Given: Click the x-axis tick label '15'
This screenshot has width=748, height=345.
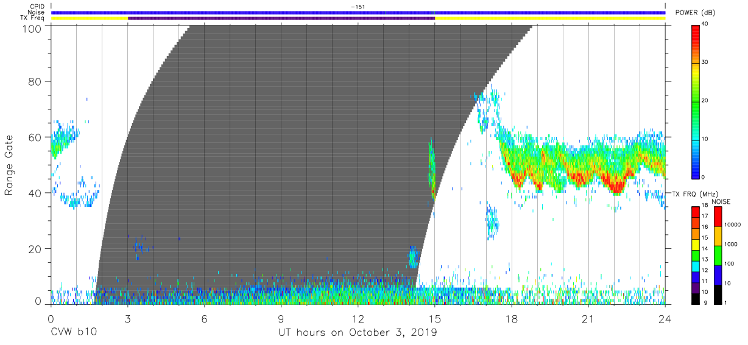Looking at the screenshot, I should [x=435, y=319].
